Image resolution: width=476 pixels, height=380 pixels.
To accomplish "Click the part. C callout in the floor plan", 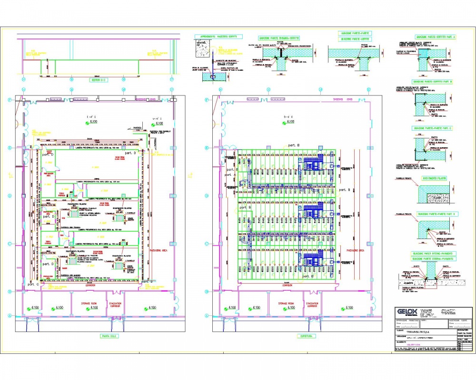I will [x=33, y=284].
